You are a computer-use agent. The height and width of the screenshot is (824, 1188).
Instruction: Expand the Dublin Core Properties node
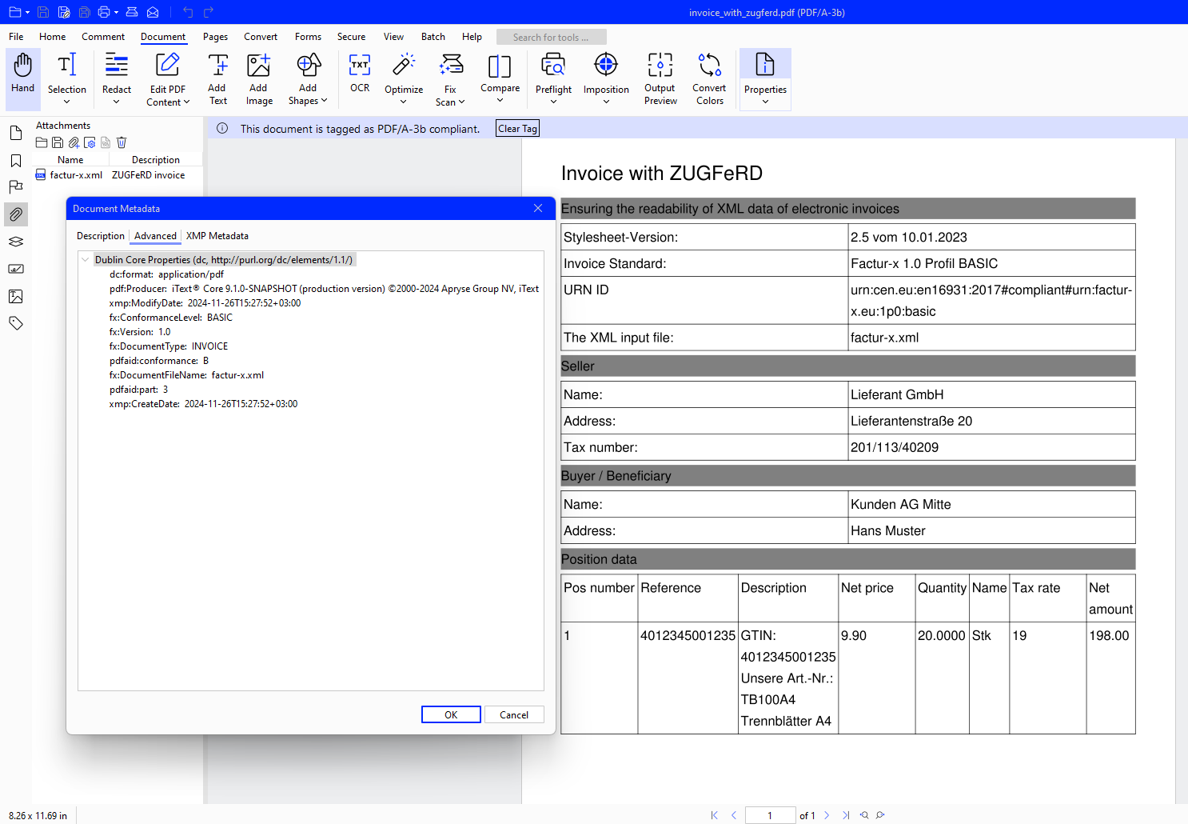coord(86,259)
